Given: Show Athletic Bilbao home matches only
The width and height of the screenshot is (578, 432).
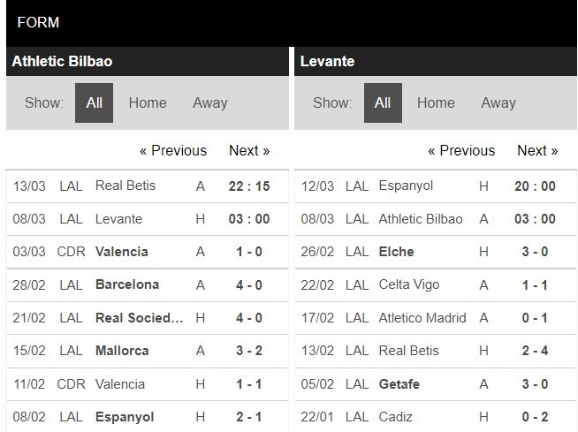Looking at the screenshot, I should click(148, 102).
